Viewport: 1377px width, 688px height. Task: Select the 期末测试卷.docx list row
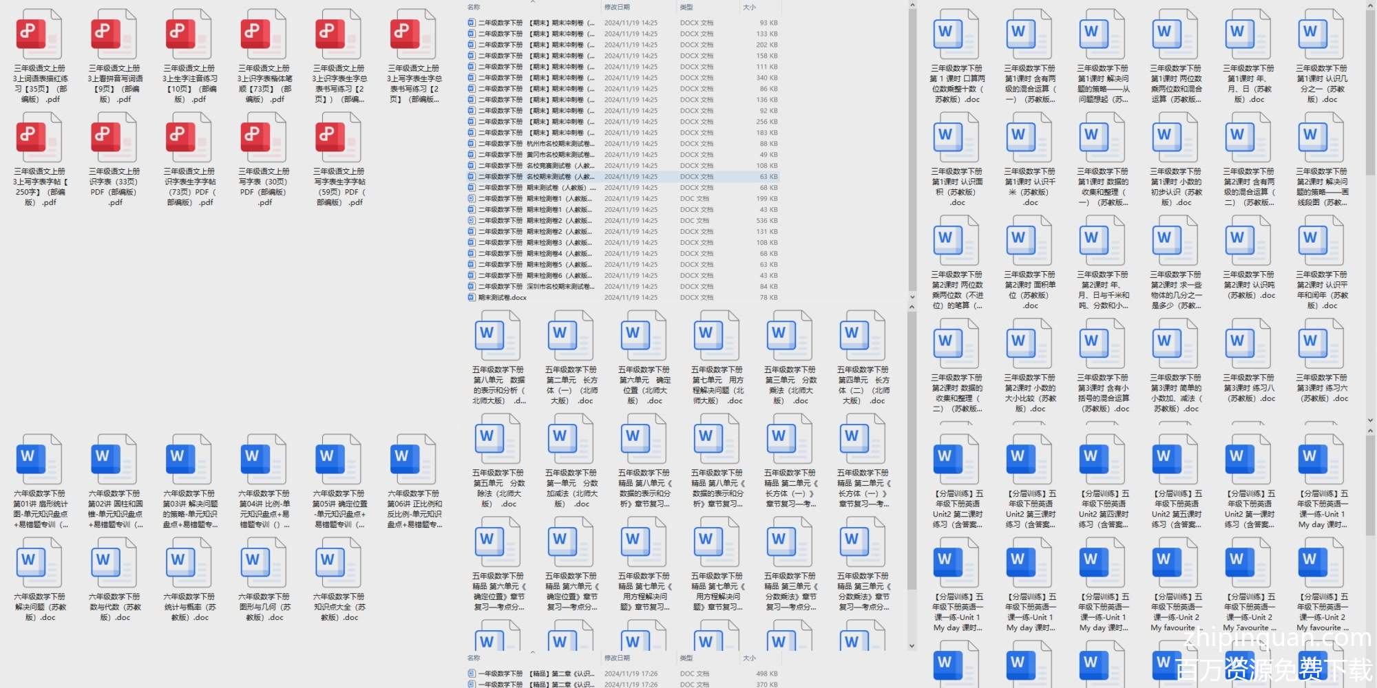[x=503, y=298]
